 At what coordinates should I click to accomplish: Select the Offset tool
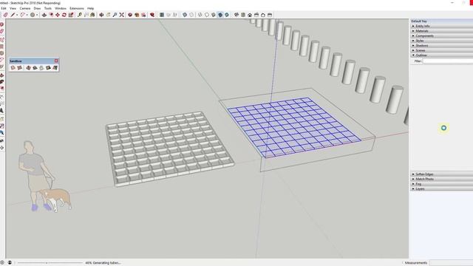pos(51,15)
